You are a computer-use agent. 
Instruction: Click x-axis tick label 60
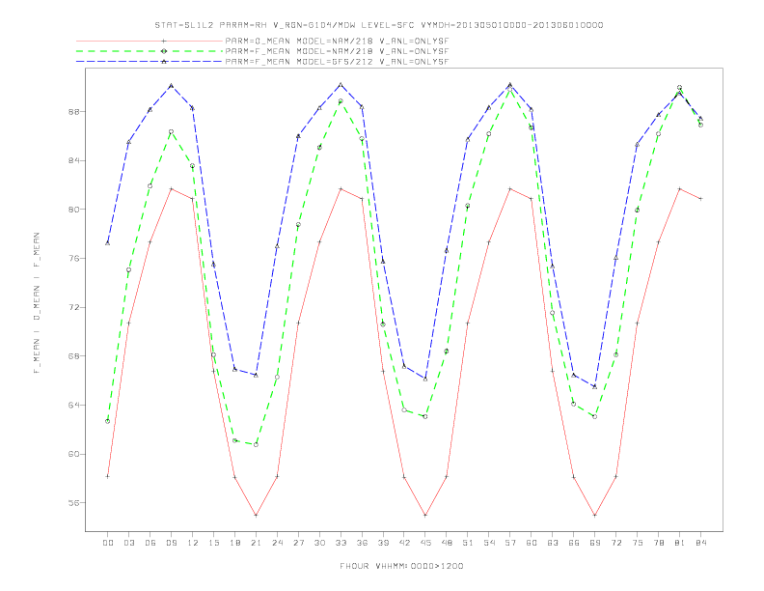coord(532,543)
